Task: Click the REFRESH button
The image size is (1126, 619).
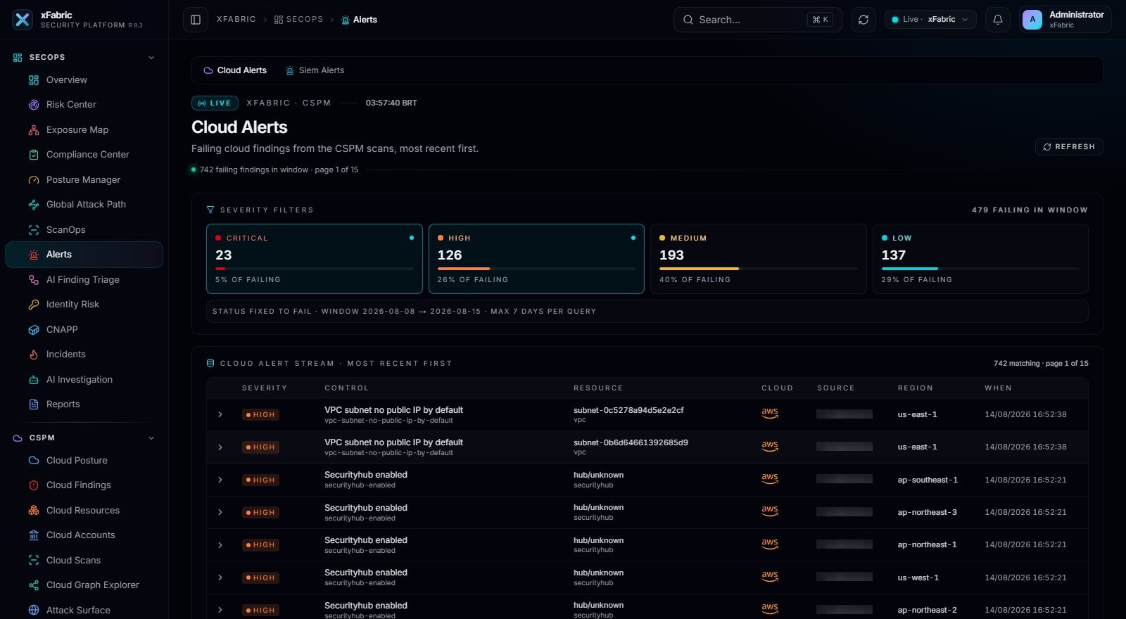Action: pos(1069,147)
